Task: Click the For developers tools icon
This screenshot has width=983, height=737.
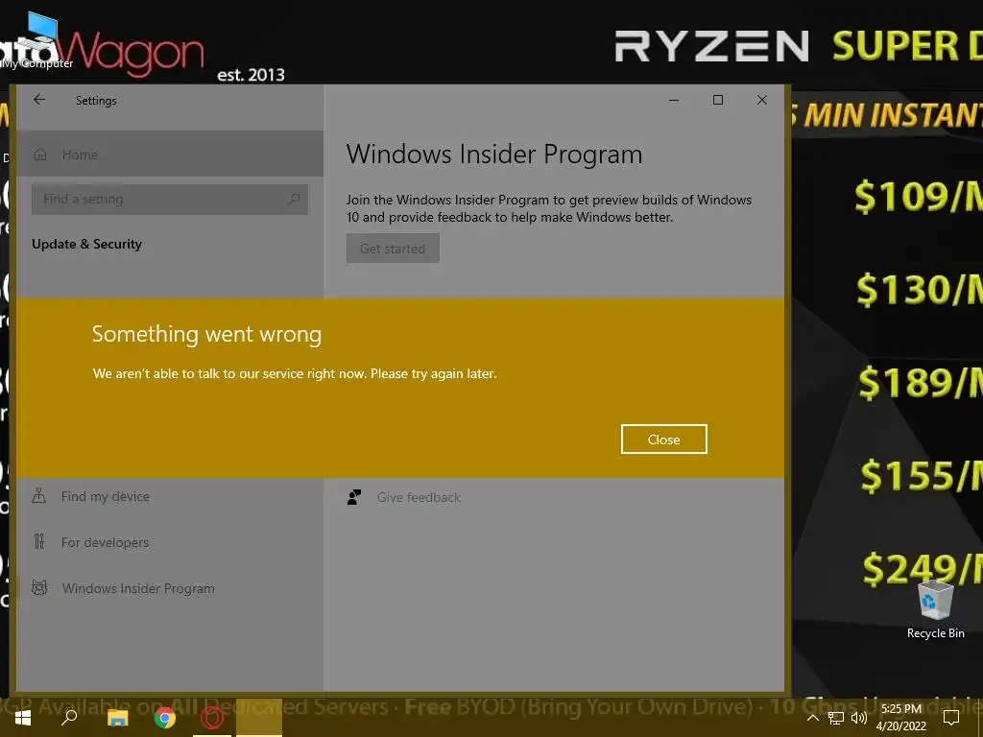Action: 39,541
